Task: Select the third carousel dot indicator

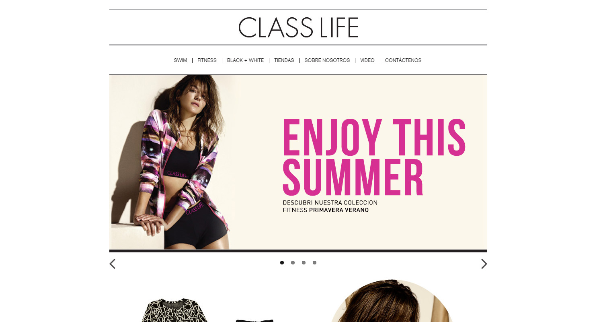Action: 304,263
